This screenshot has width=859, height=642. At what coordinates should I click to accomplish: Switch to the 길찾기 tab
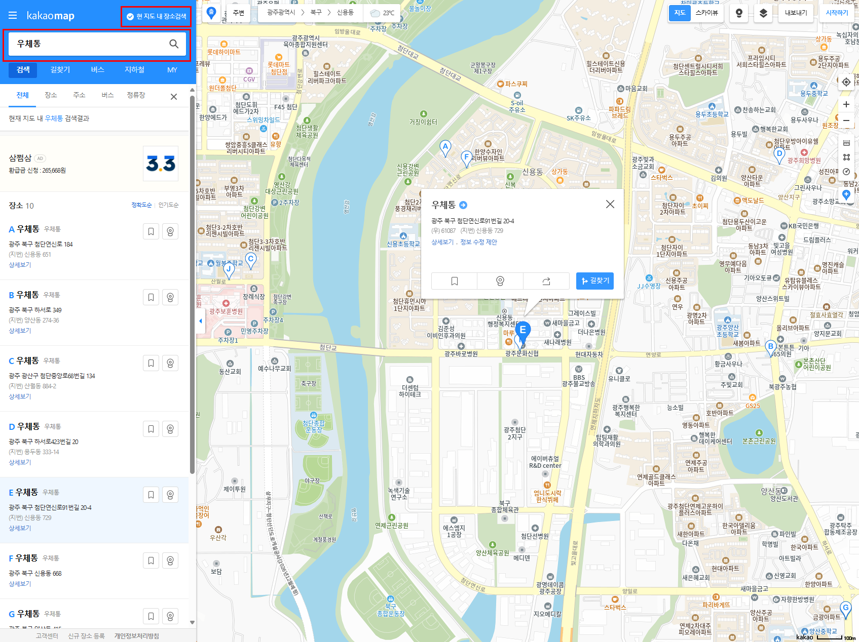tap(60, 70)
